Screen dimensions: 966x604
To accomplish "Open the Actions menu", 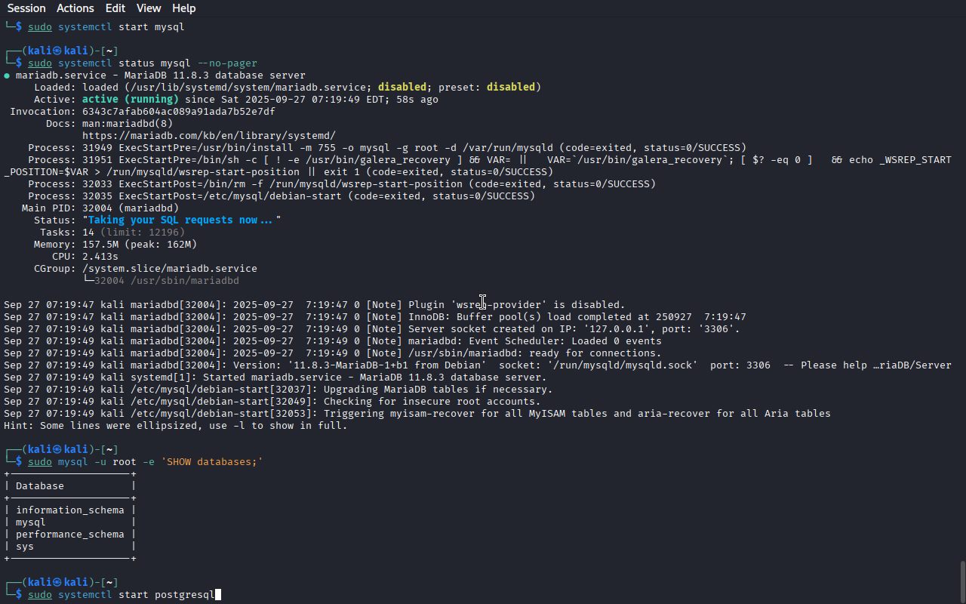I will (75, 8).
